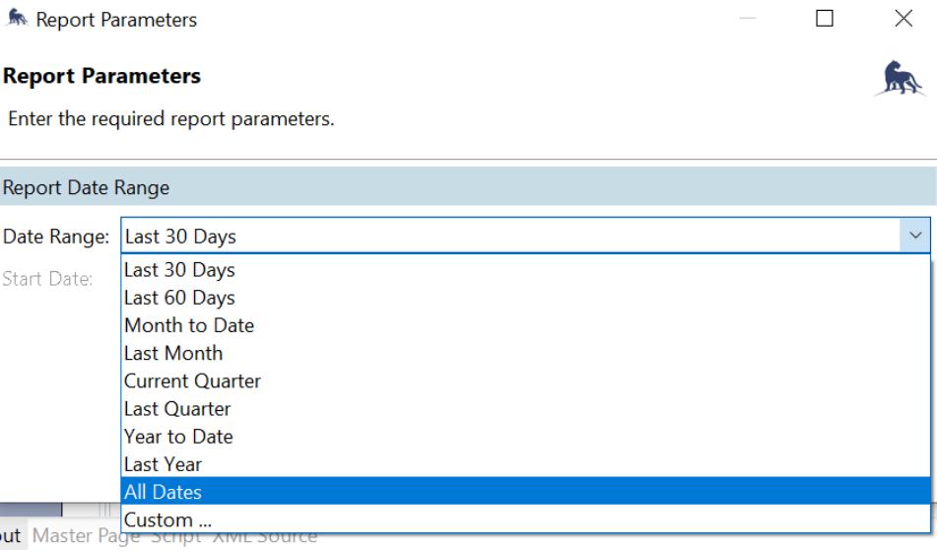Open the Custom ... date range option
This screenshot has width=937, height=553.
(x=167, y=518)
